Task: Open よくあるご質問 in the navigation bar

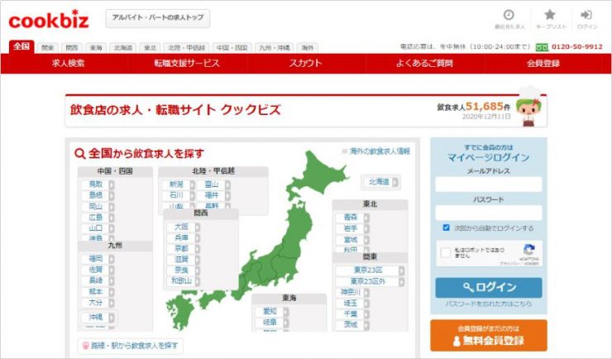Action: click(424, 63)
